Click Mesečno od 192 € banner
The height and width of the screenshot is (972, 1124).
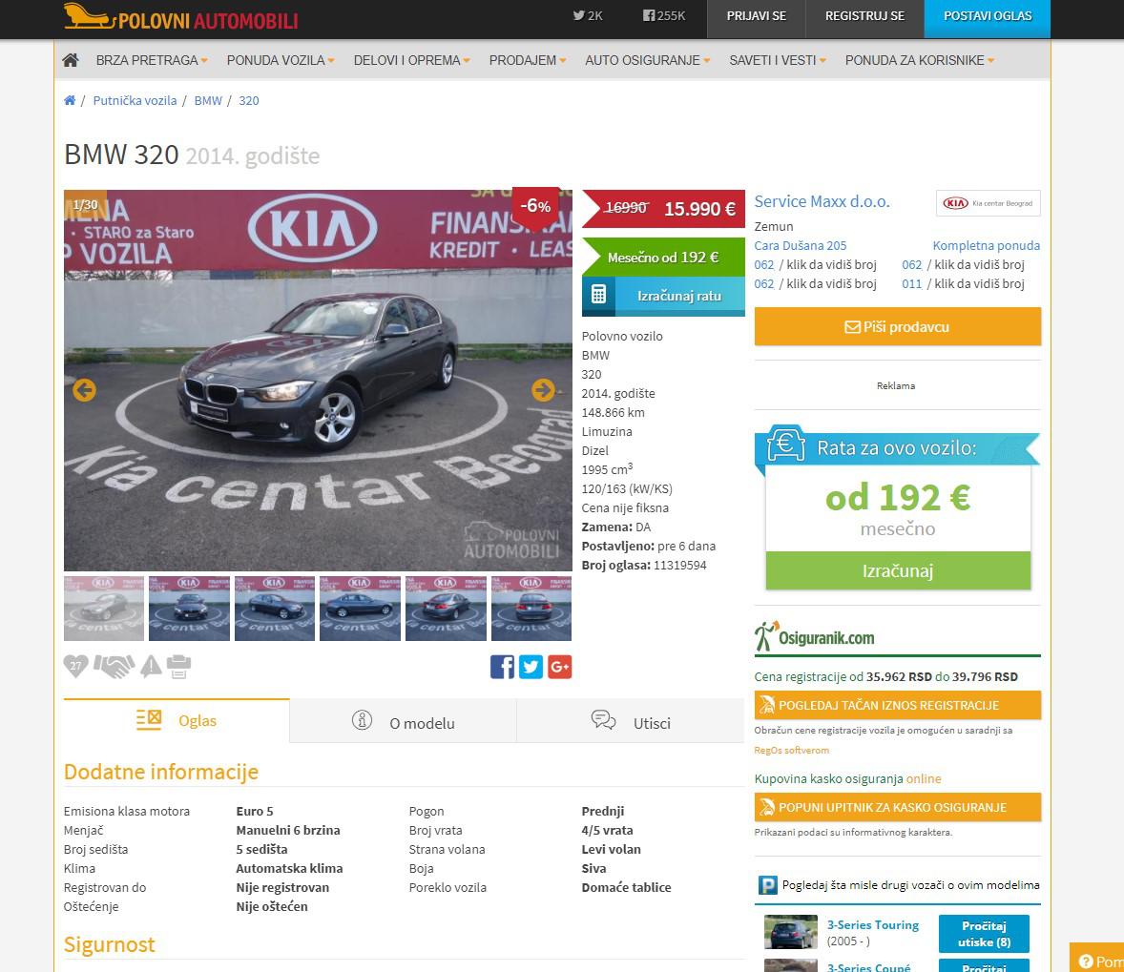click(663, 257)
